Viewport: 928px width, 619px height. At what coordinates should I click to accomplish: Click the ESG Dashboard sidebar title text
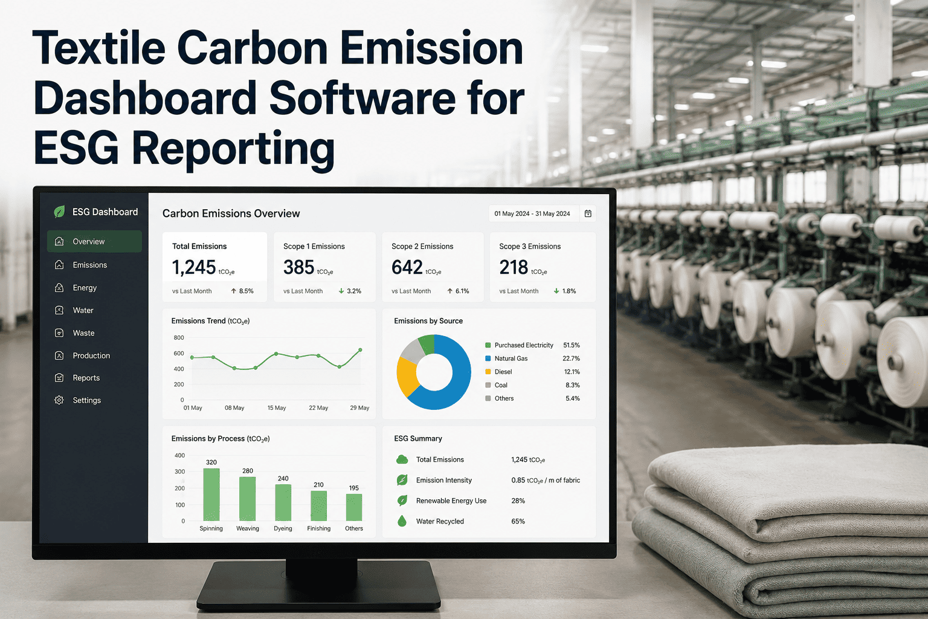[x=105, y=212]
